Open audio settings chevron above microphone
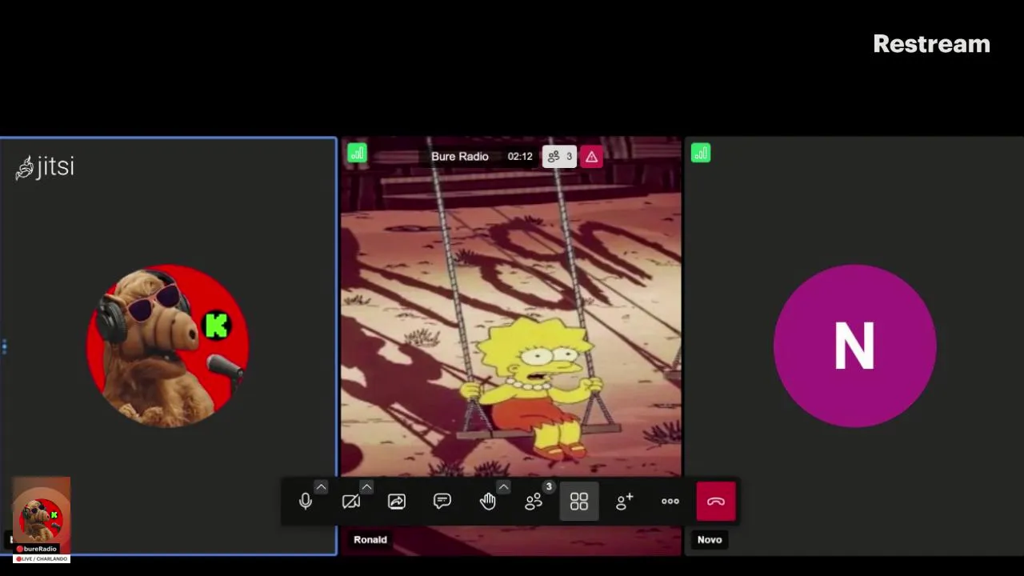Screen dimensions: 1024x576 tap(321, 486)
